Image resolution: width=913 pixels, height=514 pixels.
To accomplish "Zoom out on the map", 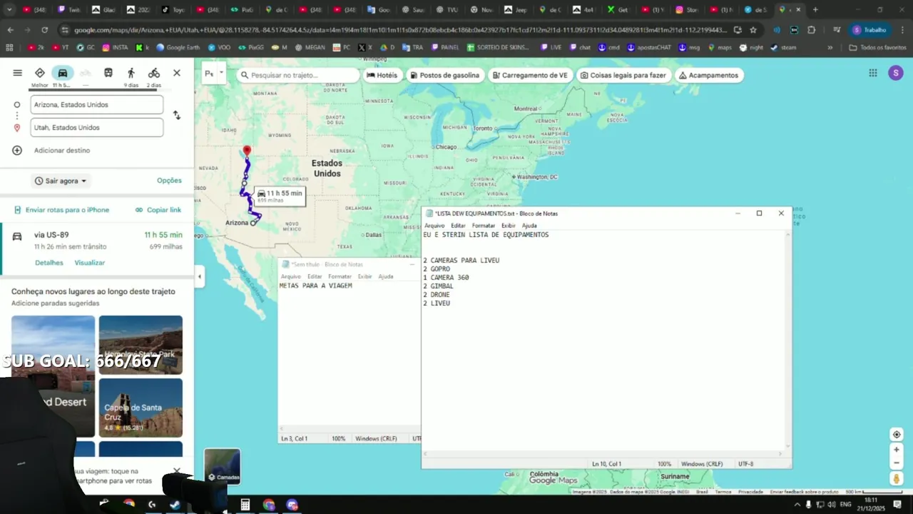I will tap(897, 463).
